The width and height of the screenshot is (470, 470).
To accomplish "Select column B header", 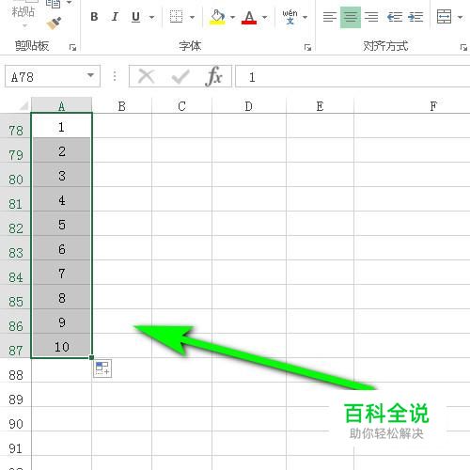I will pos(121,106).
